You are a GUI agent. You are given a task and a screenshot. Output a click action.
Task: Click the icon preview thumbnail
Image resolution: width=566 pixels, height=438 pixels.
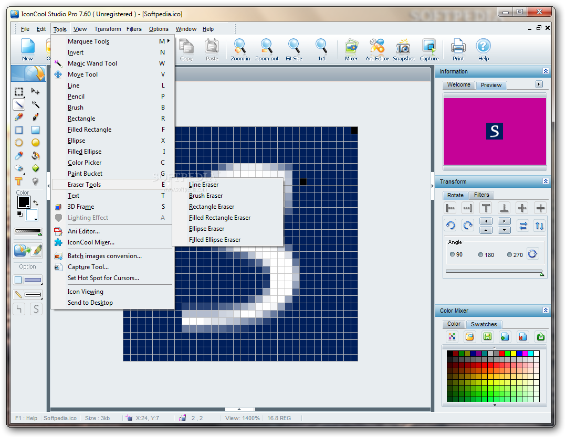tap(494, 131)
